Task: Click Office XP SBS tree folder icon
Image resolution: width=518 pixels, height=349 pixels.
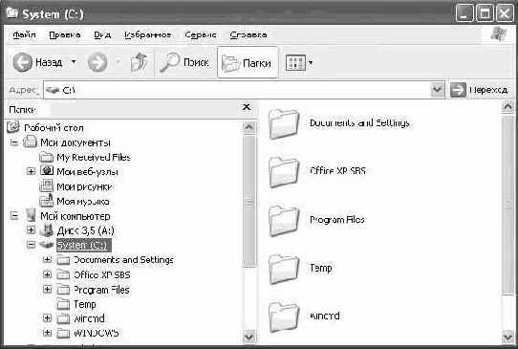Action: 63,274
